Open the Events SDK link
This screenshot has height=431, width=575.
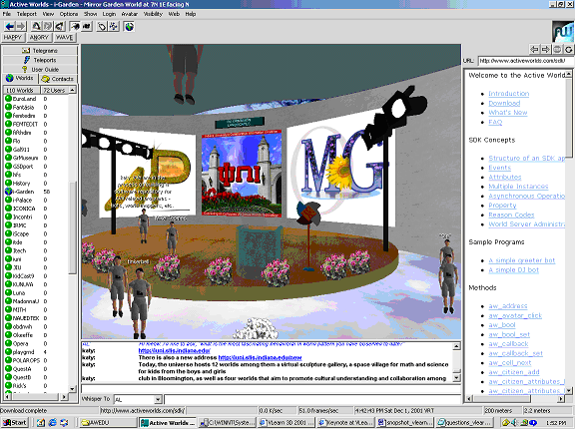[x=499, y=168]
